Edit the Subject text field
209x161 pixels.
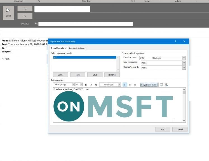[85, 24]
